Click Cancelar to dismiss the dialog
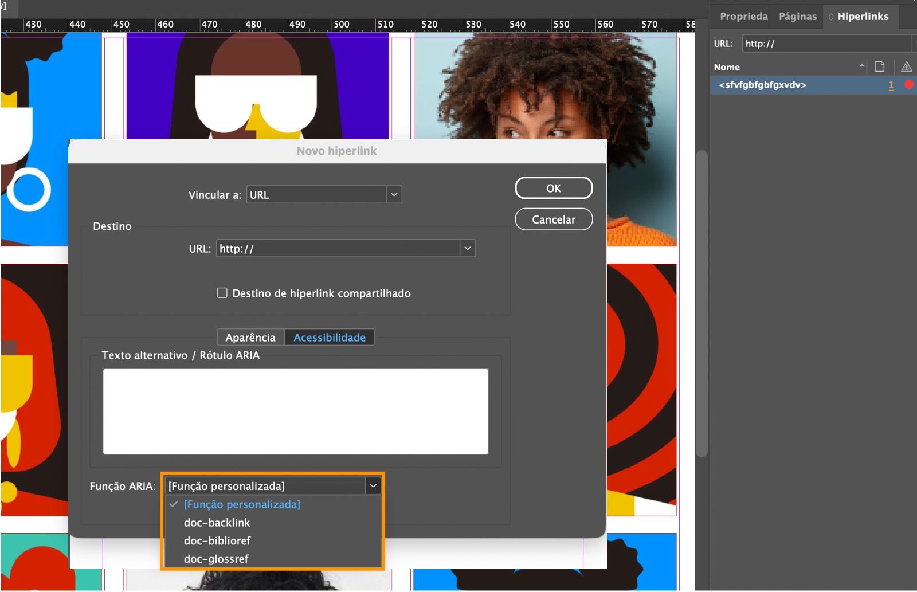 [x=552, y=219]
